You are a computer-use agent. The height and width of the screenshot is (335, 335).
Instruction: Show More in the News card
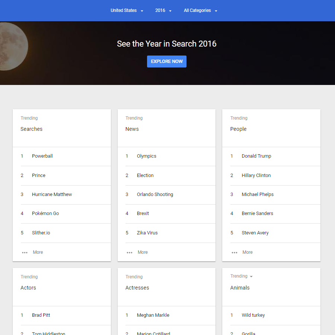143,252
